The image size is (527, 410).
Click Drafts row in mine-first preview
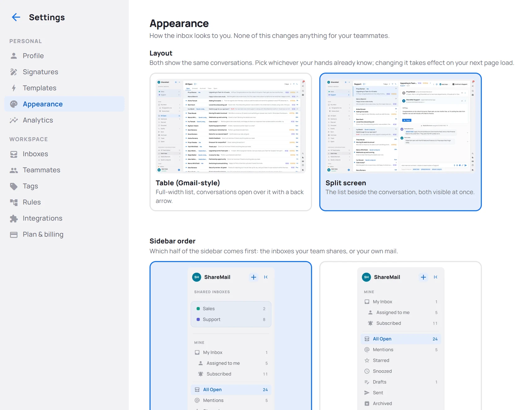click(x=401, y=382)
